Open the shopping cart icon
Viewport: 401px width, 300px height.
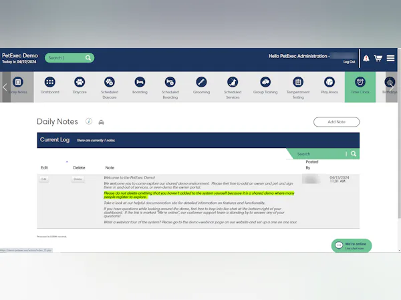(x=378, y=58)
